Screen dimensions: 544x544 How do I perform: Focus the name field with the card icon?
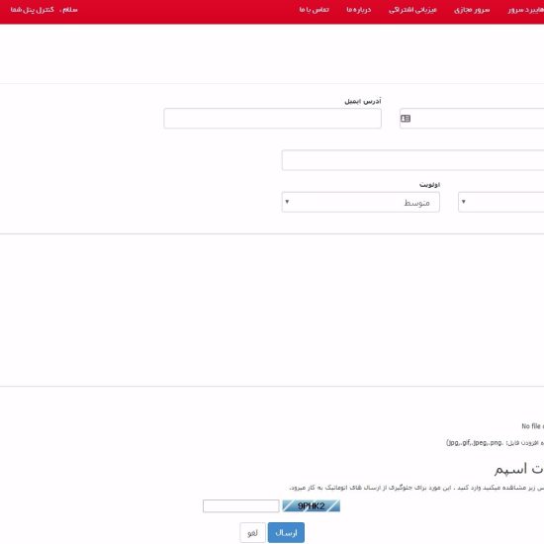tap(472, 119)
